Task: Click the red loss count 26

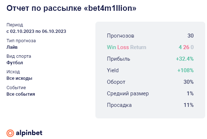Action: (x=186, y=47)
